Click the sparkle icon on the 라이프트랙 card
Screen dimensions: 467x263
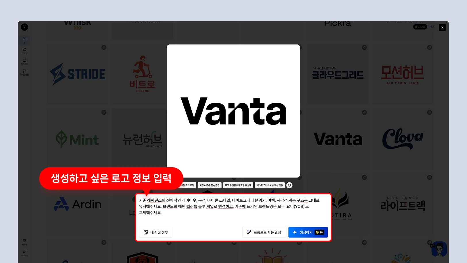click(430, 178)
